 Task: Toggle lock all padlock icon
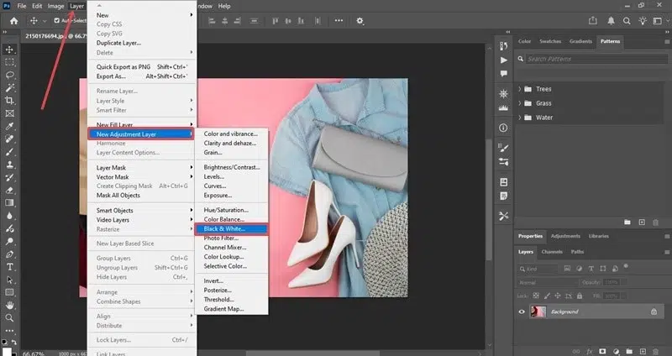pyautogui.click(x=580, y=296)
